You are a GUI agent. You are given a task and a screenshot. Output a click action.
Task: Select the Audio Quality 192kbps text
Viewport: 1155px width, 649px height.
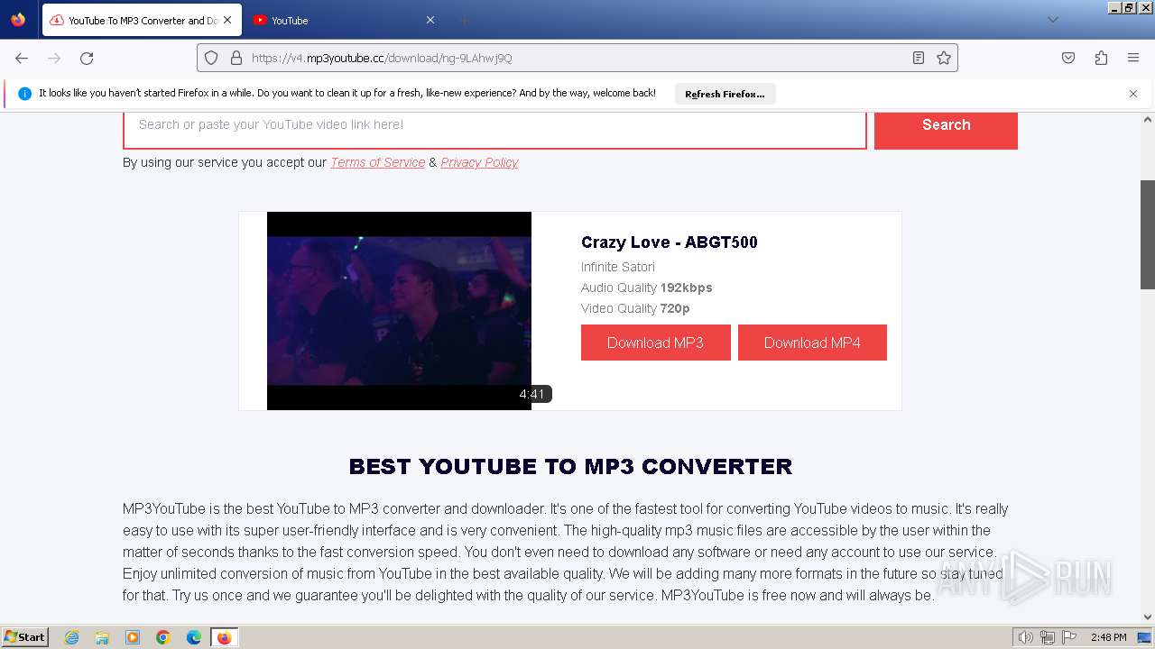pos(647,288)
